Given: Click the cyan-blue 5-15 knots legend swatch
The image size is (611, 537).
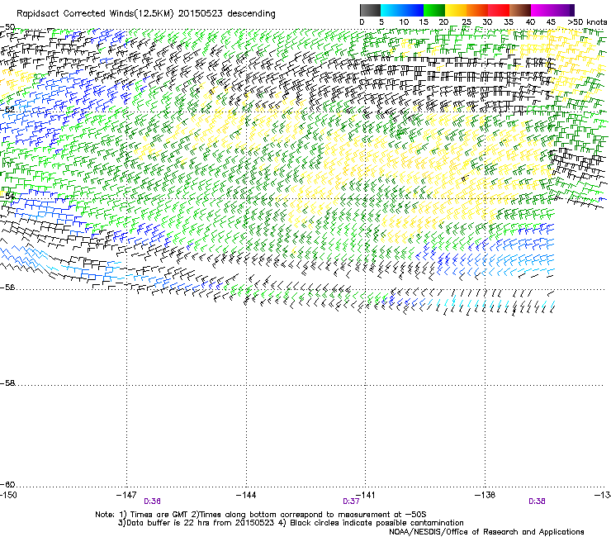Looking at the screenshot, I should pyautogui.click(x=402, y=10).
